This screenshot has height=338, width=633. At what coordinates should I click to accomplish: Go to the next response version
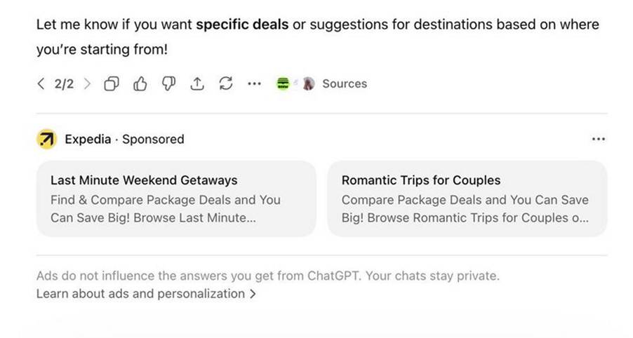pyautogui.click(x=87, y=84)
